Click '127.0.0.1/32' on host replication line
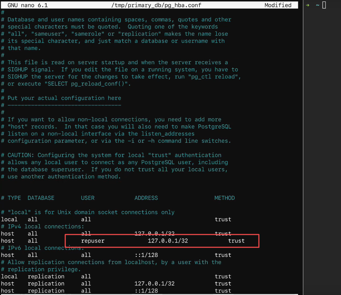Image resolution: width=341 pixels, height=295 pixels. [154, 284]
